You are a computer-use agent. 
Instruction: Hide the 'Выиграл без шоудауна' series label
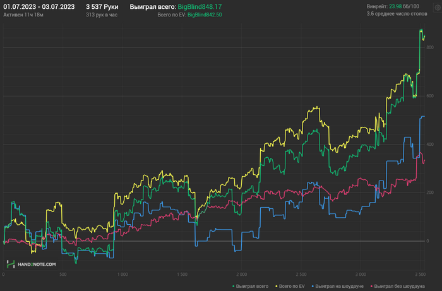pyautogui.click(x=400, y=286)
